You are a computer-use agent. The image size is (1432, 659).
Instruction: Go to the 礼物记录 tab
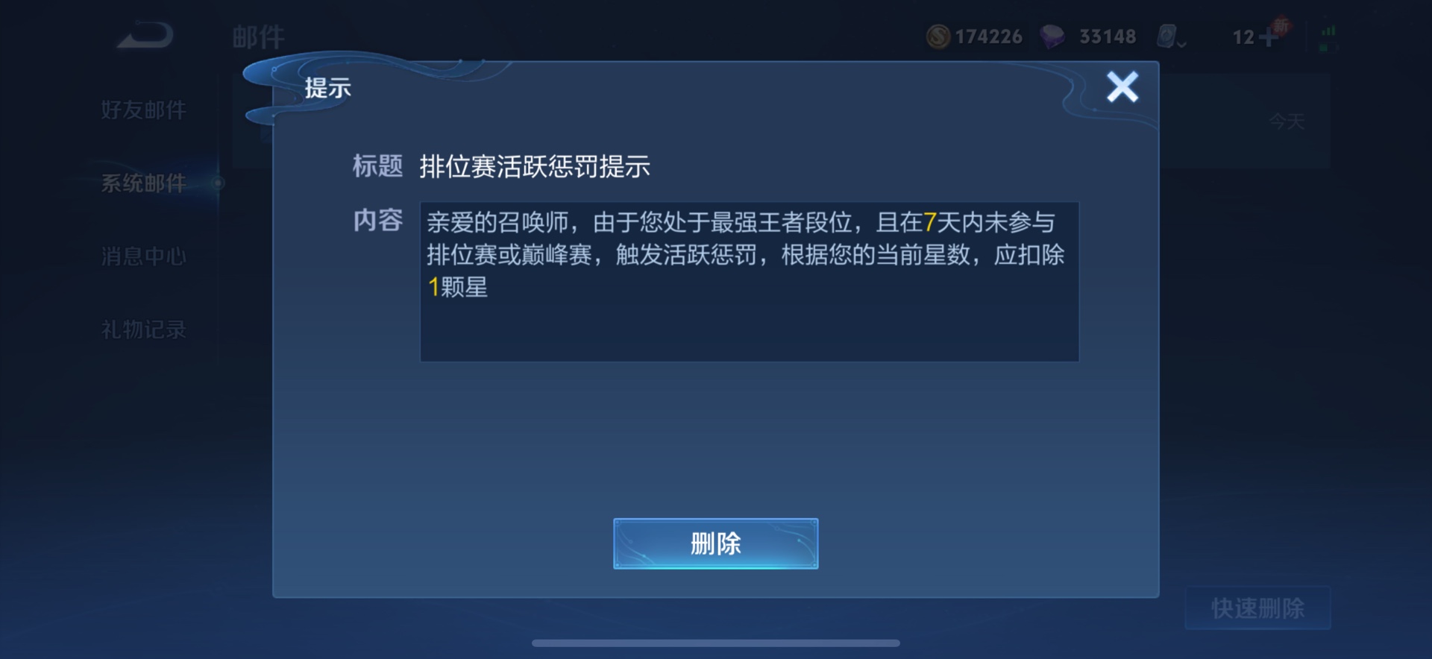click(x=144, y=329)
